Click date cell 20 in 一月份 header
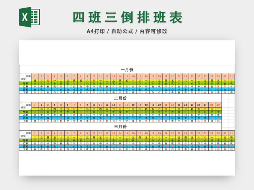Viewport: 254px width, 190px height. coord(160,76)
